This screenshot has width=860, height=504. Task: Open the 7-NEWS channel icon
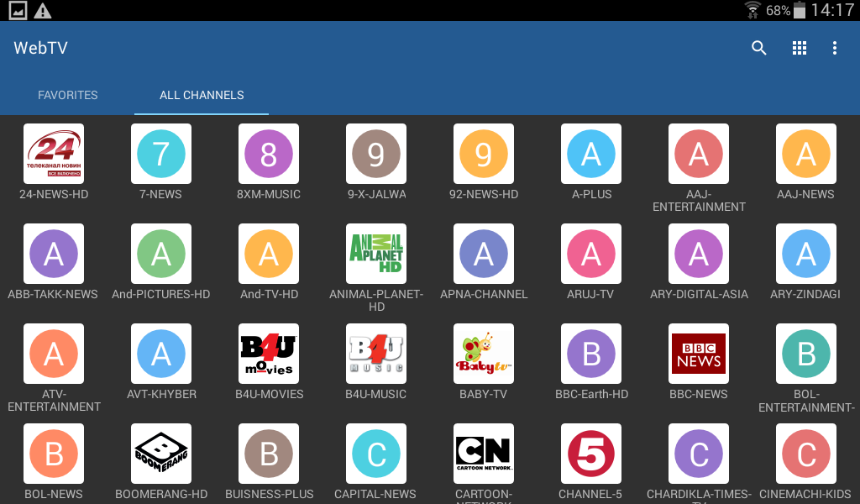[161, 154]
